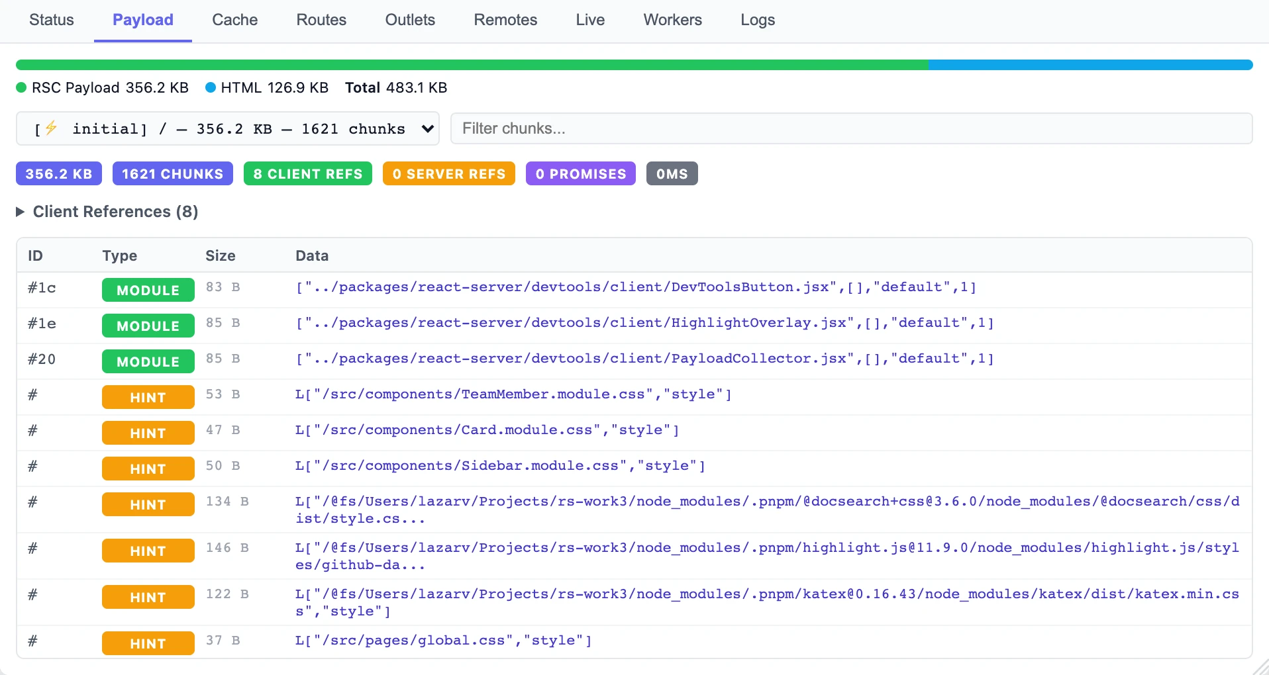Select the Workers tab
Viewport: 1269px width, 675px height.
click(x=672, y=20)
